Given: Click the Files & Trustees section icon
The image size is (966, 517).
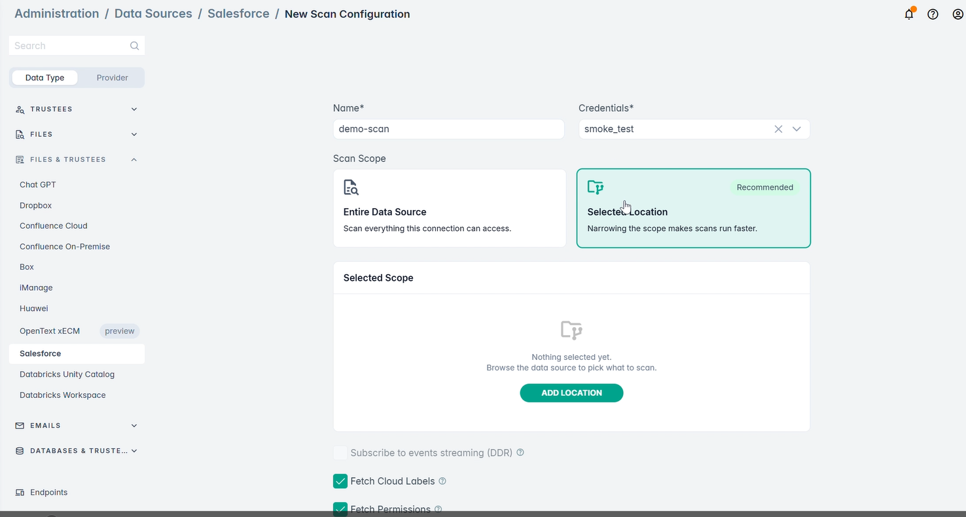Looking at the screenshot, I should [x=20, y=160].
